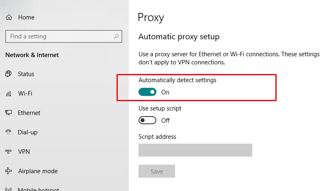Click the Save button
The image size is (329, 191).
pyautogui.click(x=157, y=171)
